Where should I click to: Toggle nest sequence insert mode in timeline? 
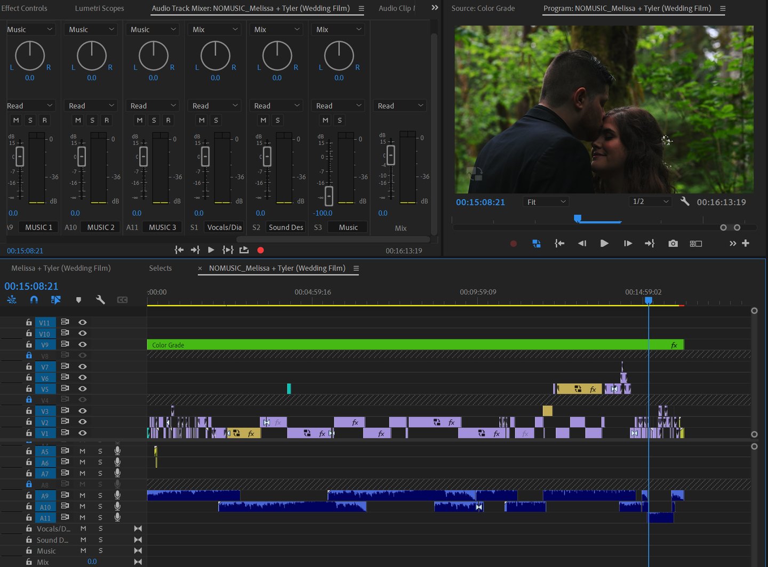click(x=12, y=299)
